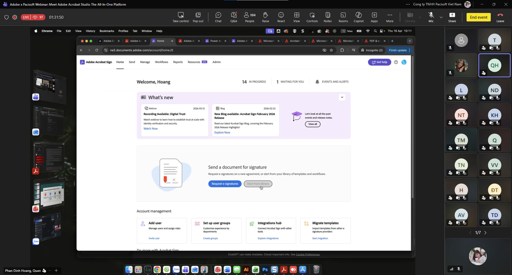Click the Request e-signatures button
Screen dimensions: 512x275
[x=225, y=184]
